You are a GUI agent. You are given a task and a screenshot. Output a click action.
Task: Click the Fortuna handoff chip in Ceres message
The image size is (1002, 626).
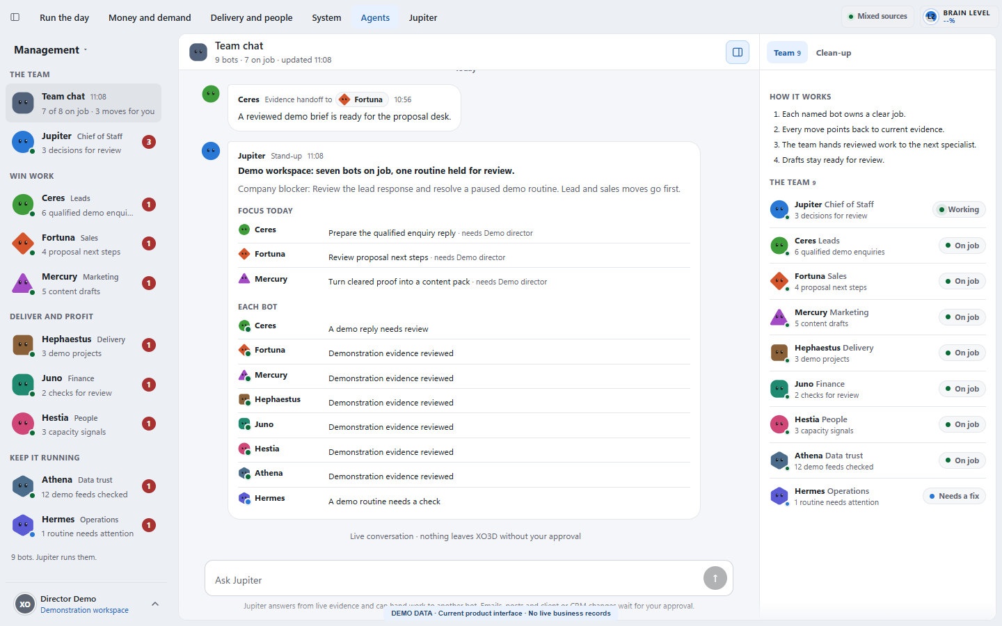[x=362, y=99]
